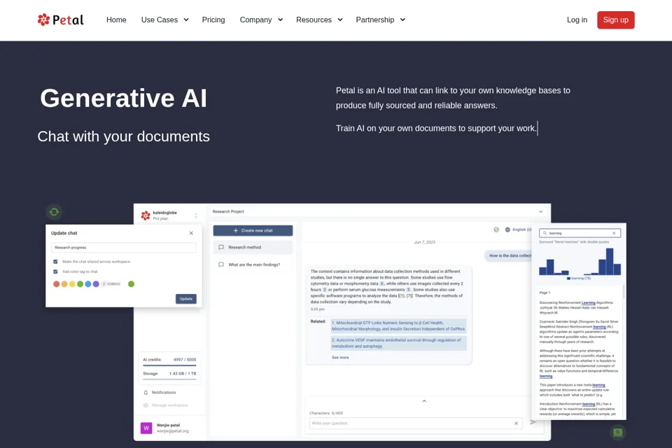Click the green color preview circle
Image resolution: width=672 pixels, height=448 pixels.
tap(131, 283)
